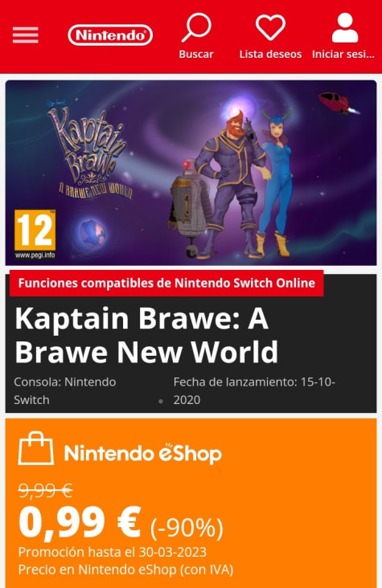Select the Lista deseos label
Image resolution: width=382 pixels, height=588 pixels.
tap(270, 55)
